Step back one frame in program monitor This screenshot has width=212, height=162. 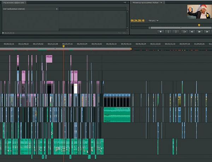(x=192, y=31)
